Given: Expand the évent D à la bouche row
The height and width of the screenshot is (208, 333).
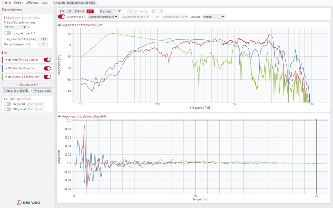Looking at the screenshot, I should tap(6, 77).
